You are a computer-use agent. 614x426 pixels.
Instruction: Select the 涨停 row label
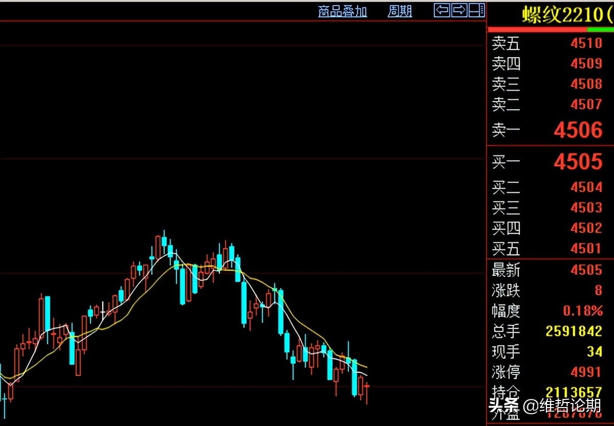(x=506, y=372)
